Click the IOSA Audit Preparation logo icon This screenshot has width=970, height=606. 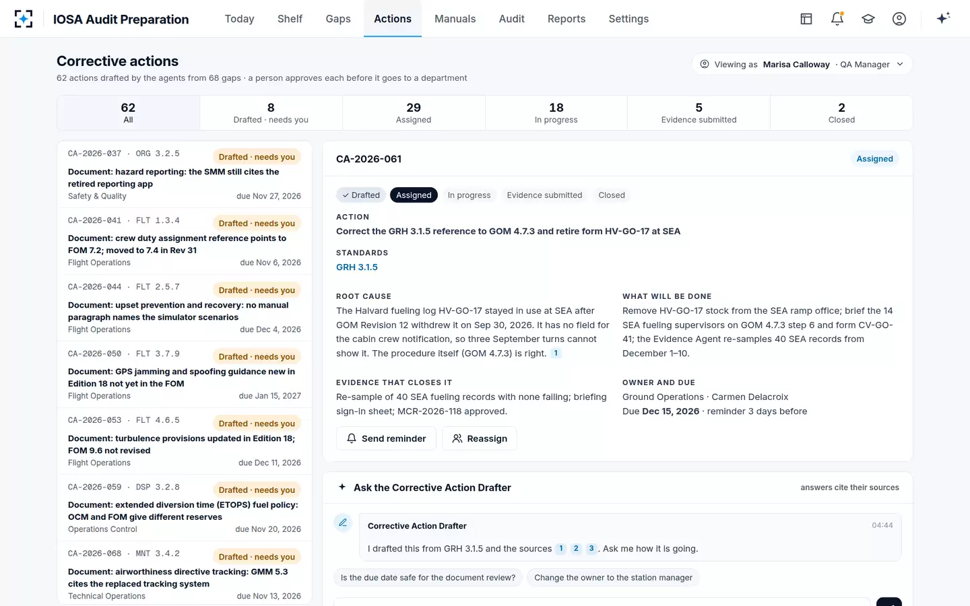click(24, 19)
